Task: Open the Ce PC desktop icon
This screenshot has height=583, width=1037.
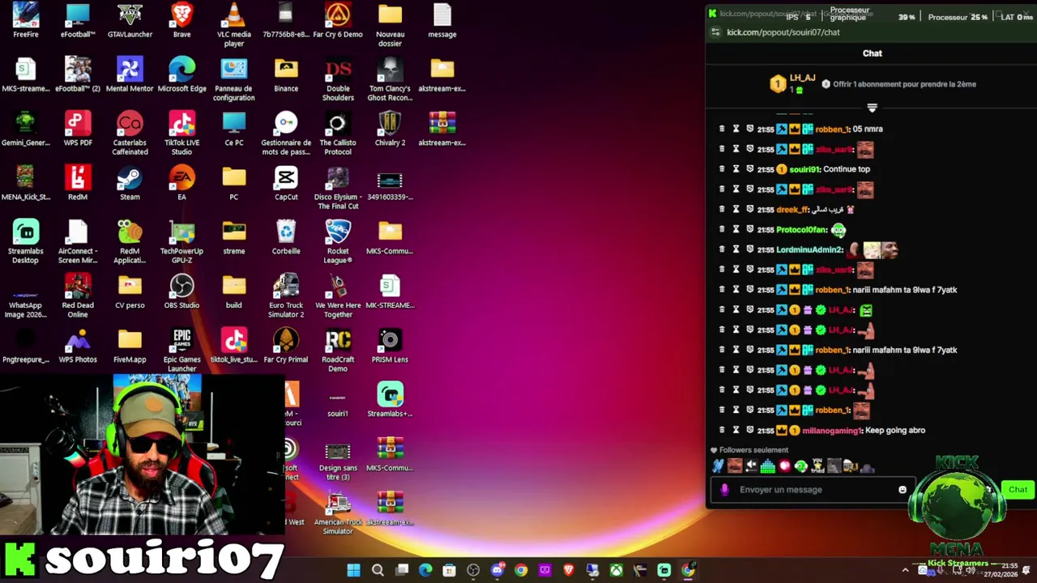Action: [233, 129]
